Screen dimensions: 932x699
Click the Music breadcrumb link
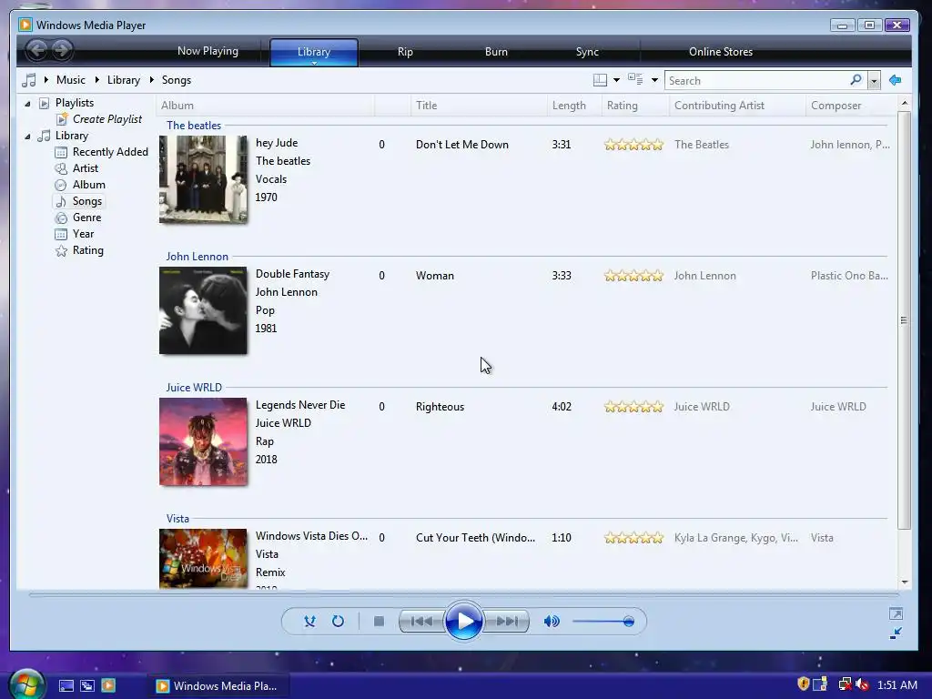pos(71,80)
